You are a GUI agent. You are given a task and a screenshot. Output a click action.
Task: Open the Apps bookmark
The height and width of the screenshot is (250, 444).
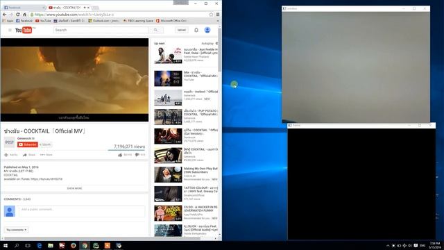pyautogui.click(x=8, y=21)
